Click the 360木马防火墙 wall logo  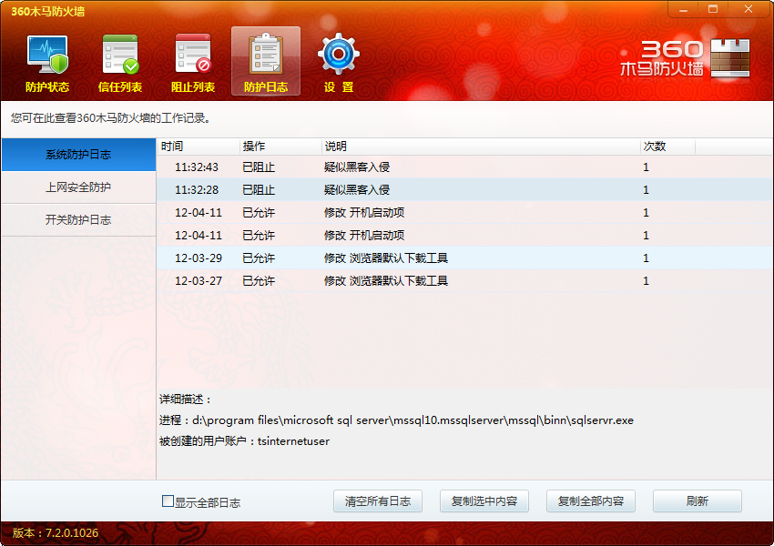(x=685, y=58)
